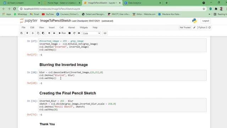Open the command palette keyboard icon

(x=105, y=33)
